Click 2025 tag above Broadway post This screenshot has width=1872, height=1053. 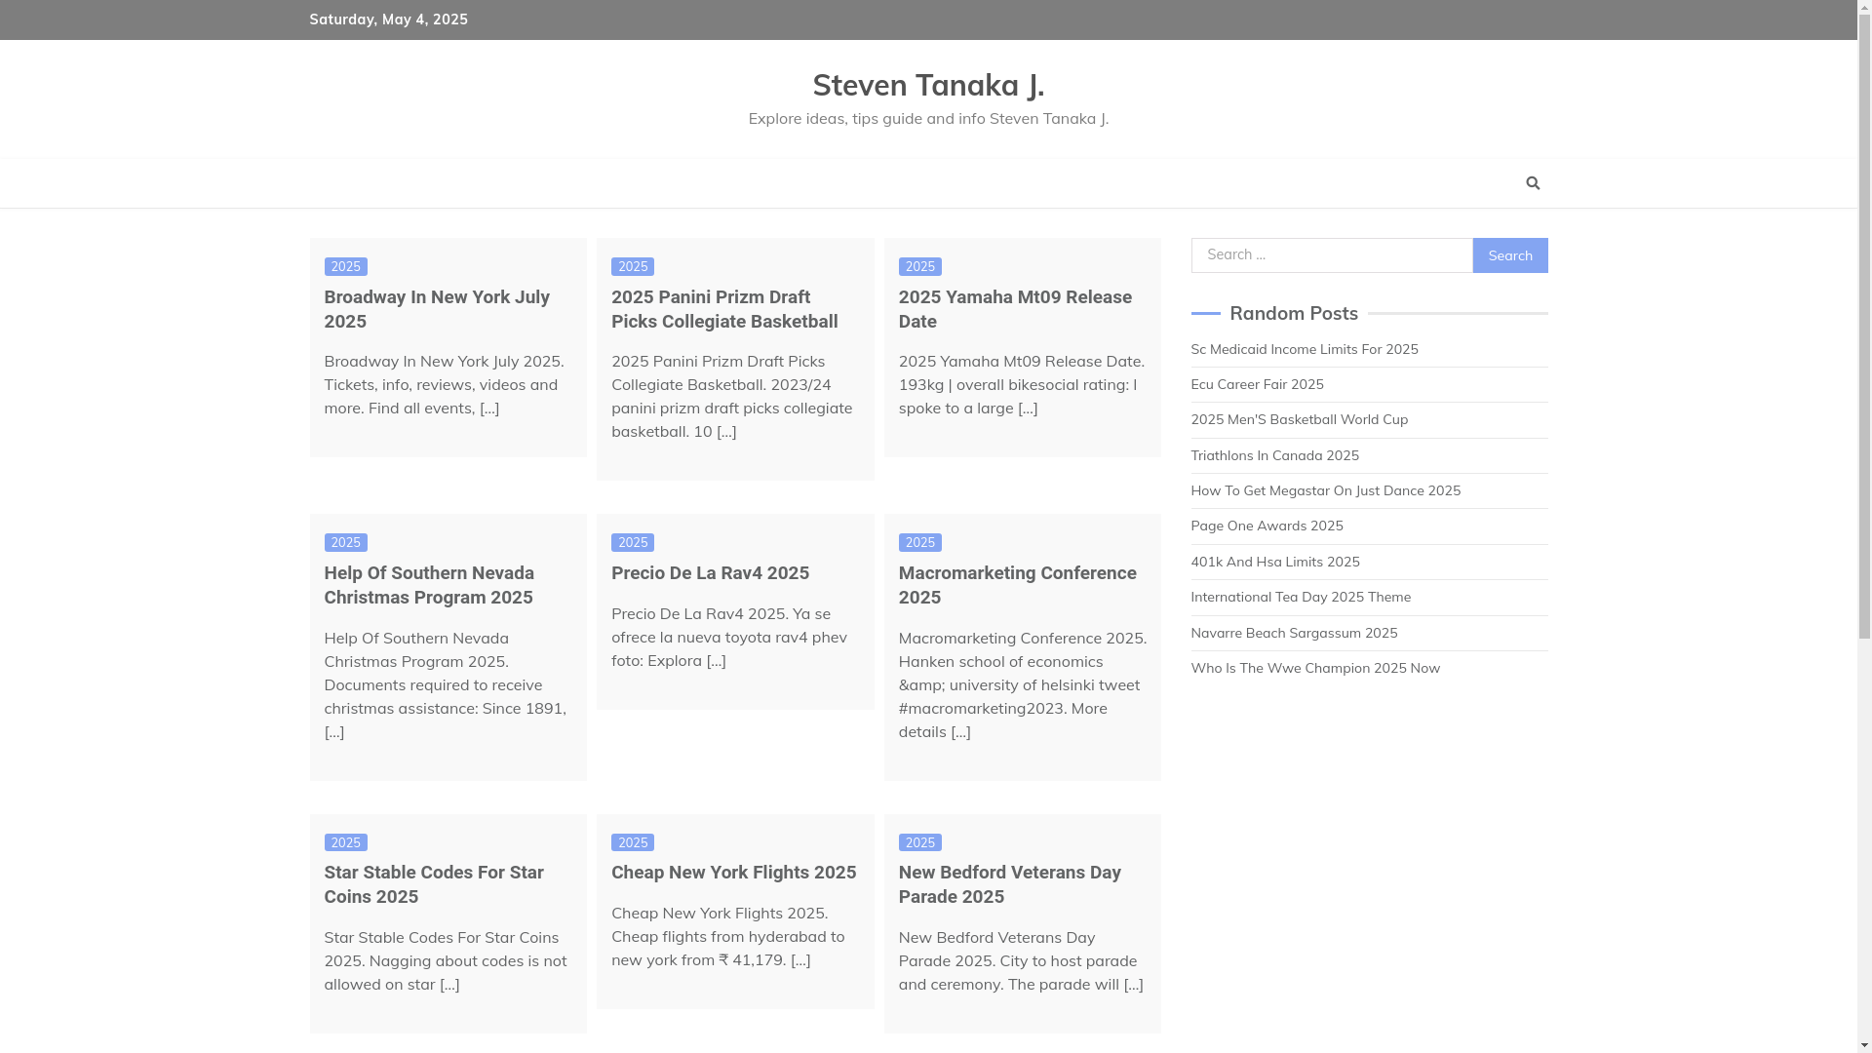pos(345,267)
